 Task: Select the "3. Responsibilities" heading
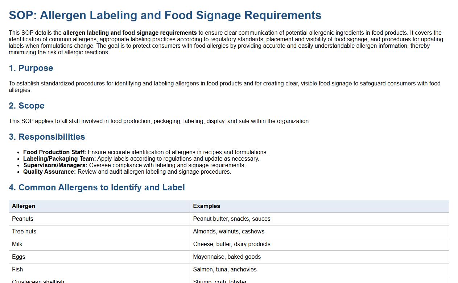pos(47,137)
